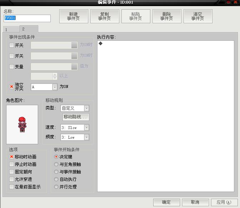Open the first 开关 switch selector button
This screenshot has height=208, width=240.
coord(74,45)
